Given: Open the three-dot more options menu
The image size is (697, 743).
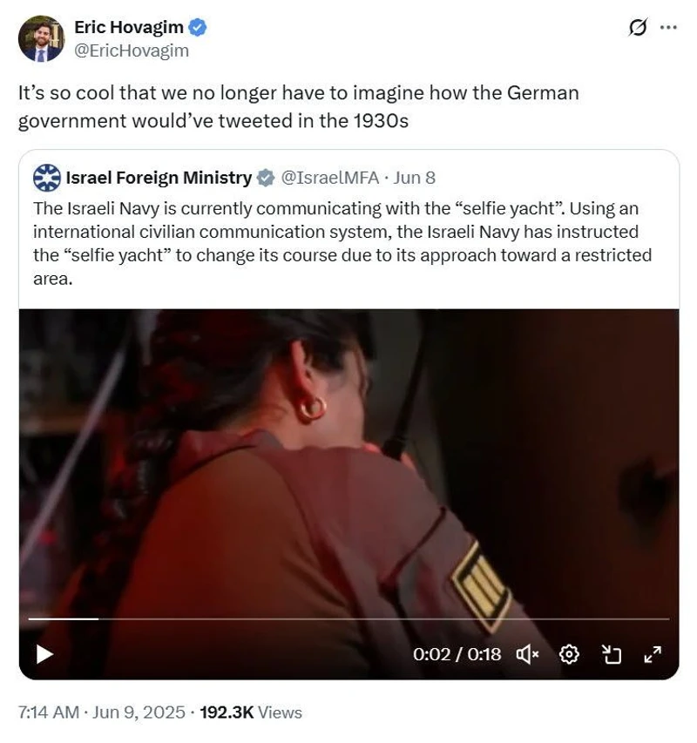Looking at the screenshot, I should click(x=668, y=28).
